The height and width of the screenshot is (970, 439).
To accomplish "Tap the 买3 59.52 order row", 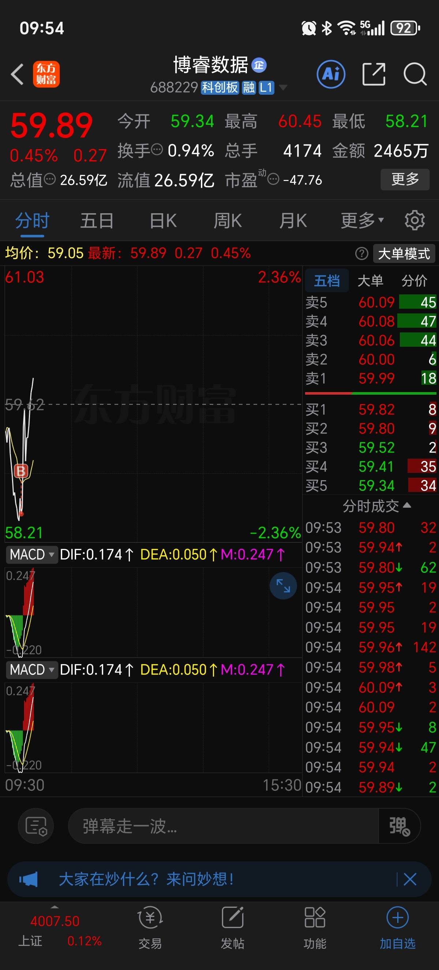I will 371,447.
